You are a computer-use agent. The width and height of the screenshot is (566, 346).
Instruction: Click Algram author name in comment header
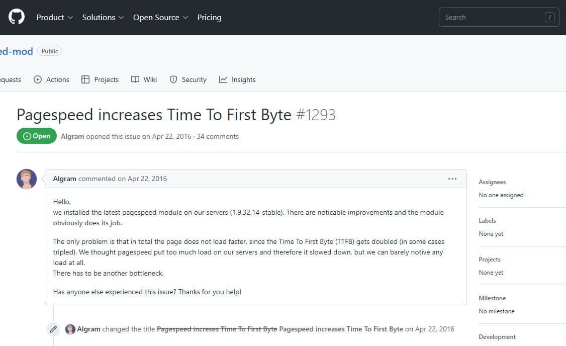coord(65,179)
